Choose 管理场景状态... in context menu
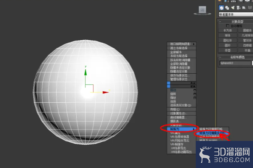The image size is (253, 168). coord(182,79)
